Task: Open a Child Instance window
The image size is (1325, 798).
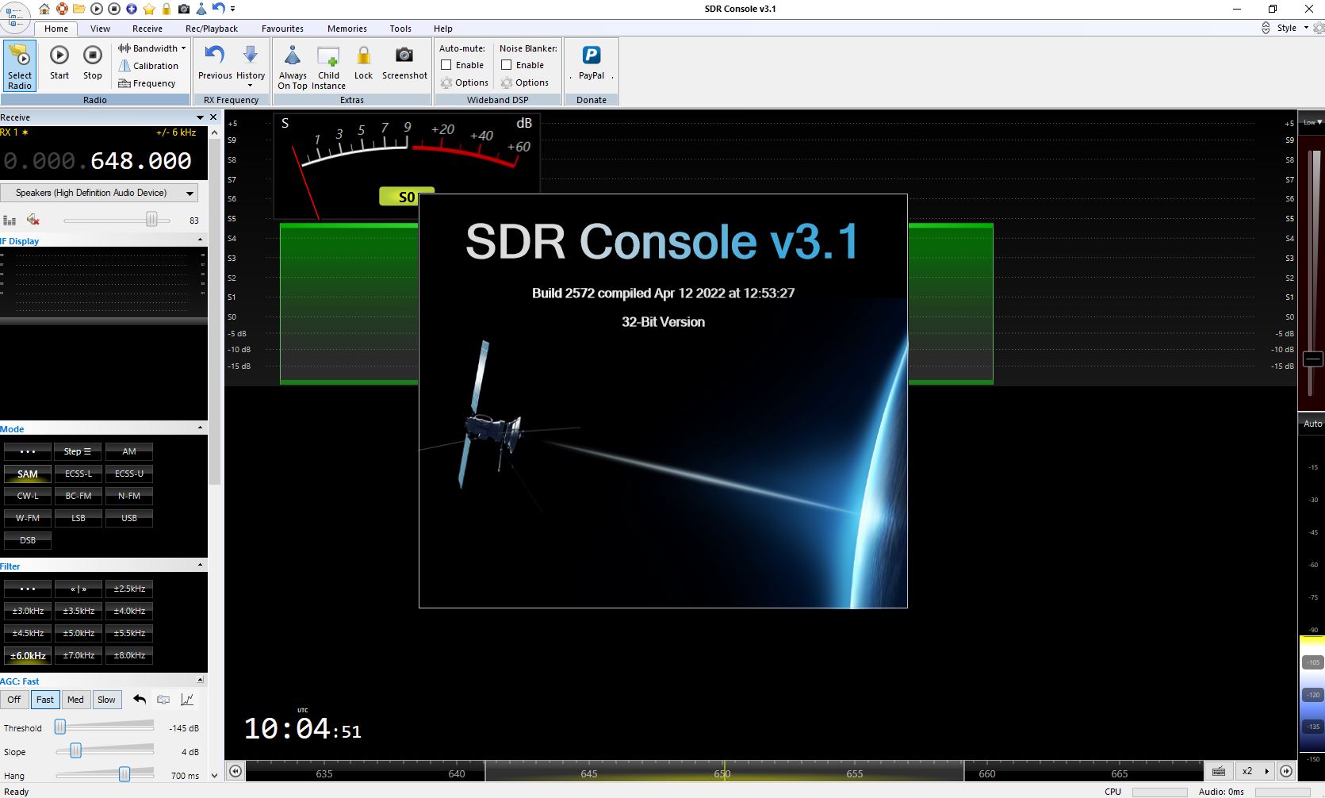Action: pos(328,56)
